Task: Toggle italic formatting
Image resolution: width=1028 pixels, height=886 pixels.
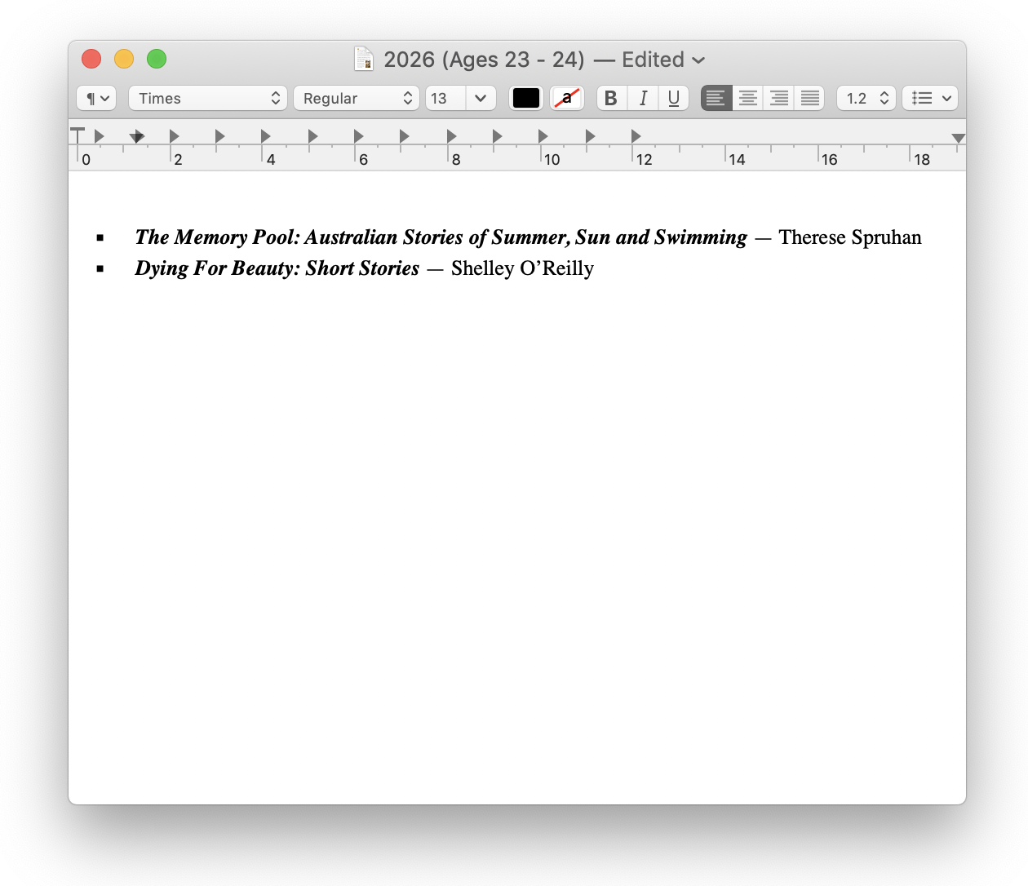Action: 643,98
